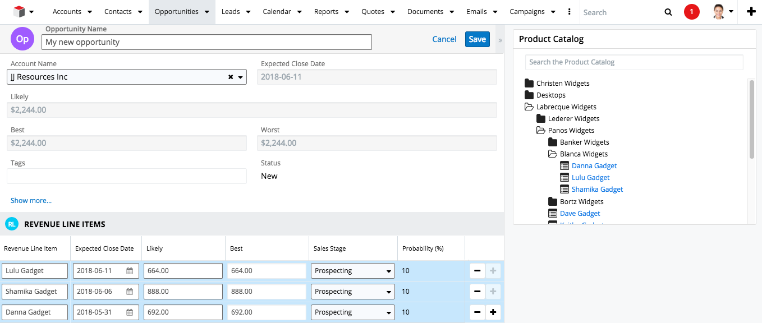Click the quick create plus icon
This screenshot has width=762, height=323.
[751, 12]
